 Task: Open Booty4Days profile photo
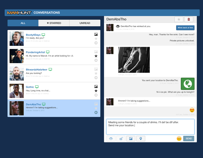click(16, 39)
